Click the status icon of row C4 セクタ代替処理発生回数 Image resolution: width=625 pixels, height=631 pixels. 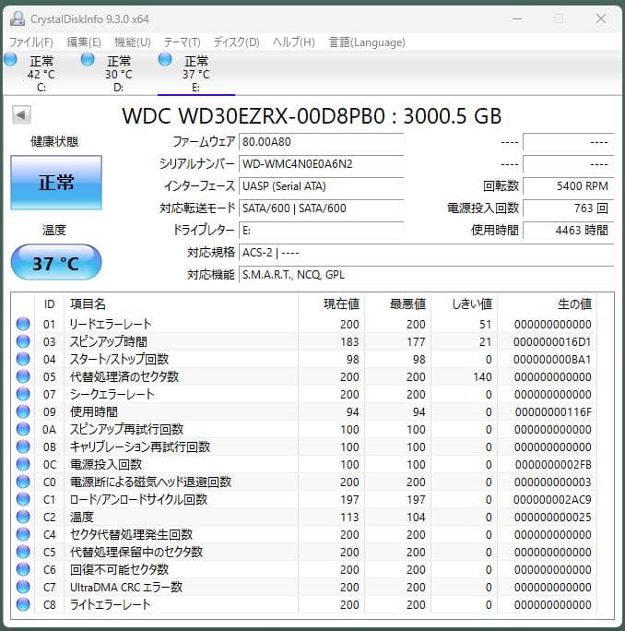coord(23,534)
